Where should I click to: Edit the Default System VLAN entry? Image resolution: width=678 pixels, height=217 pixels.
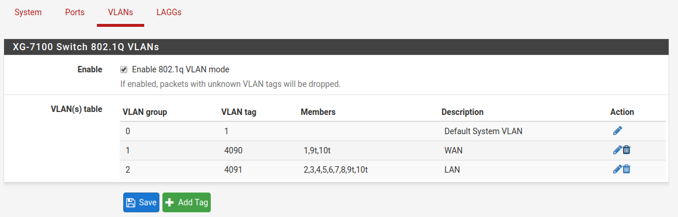point(617,131)
